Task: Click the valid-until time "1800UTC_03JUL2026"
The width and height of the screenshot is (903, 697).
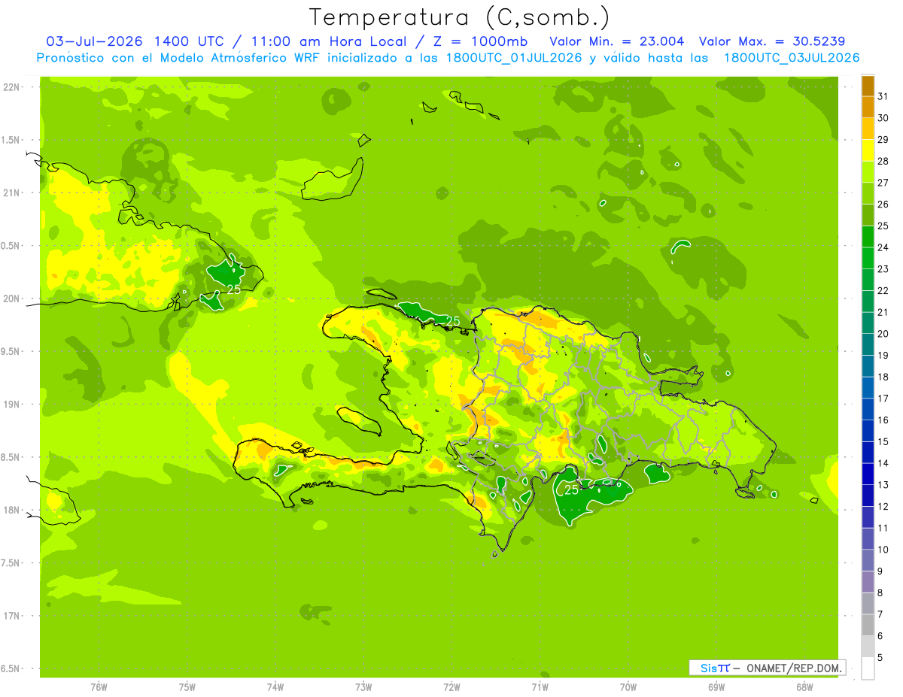Action: [x=791, y=58]
